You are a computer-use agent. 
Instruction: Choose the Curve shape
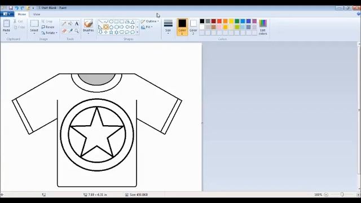[x=106, y=21]
